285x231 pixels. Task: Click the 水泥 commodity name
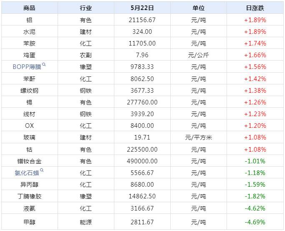[x=29, y=31]
